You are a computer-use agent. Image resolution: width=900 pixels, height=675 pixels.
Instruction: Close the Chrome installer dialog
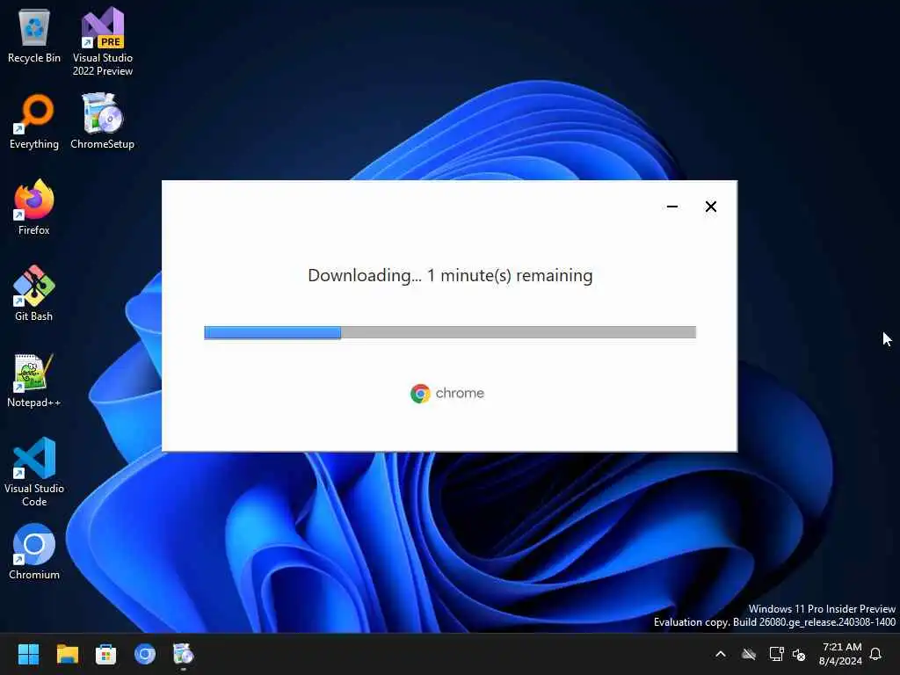tap(710, 207)
